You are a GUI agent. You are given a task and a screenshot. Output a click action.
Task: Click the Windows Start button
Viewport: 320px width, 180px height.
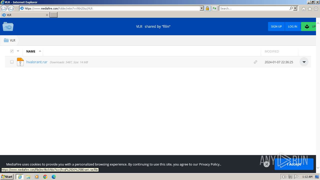pos(7,176)
